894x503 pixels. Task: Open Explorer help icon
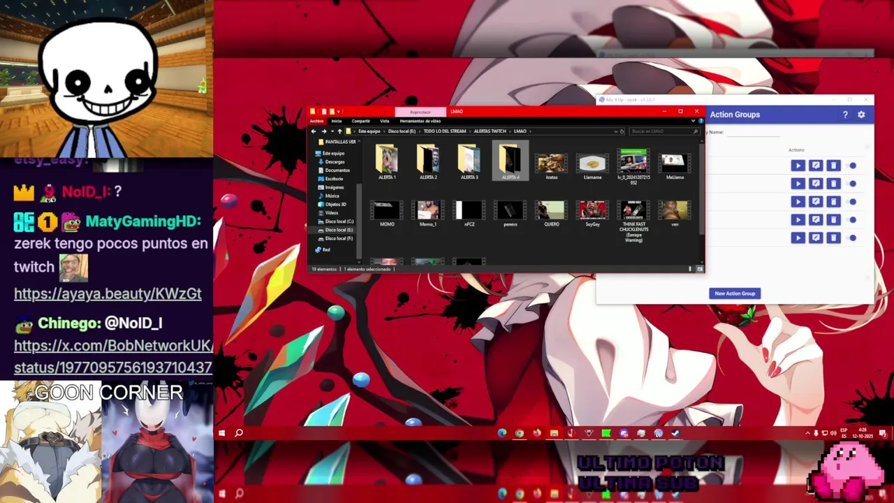701,121
